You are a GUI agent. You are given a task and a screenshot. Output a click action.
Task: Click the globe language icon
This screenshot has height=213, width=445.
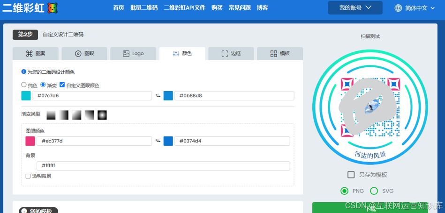pyautogui.click(x=398, y=8)
